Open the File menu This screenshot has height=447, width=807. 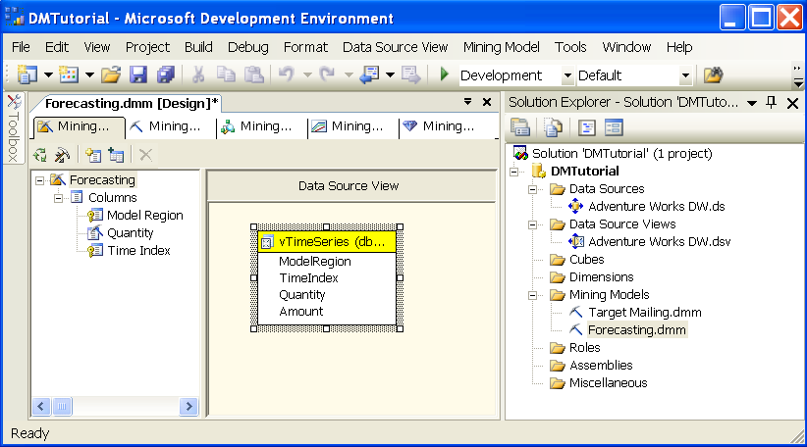21,47
